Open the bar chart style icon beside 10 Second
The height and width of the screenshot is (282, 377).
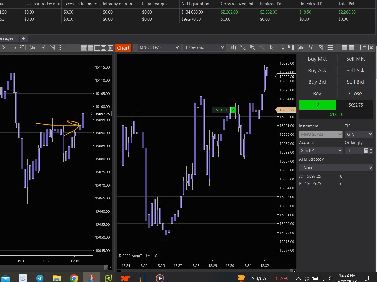(233, 47)
